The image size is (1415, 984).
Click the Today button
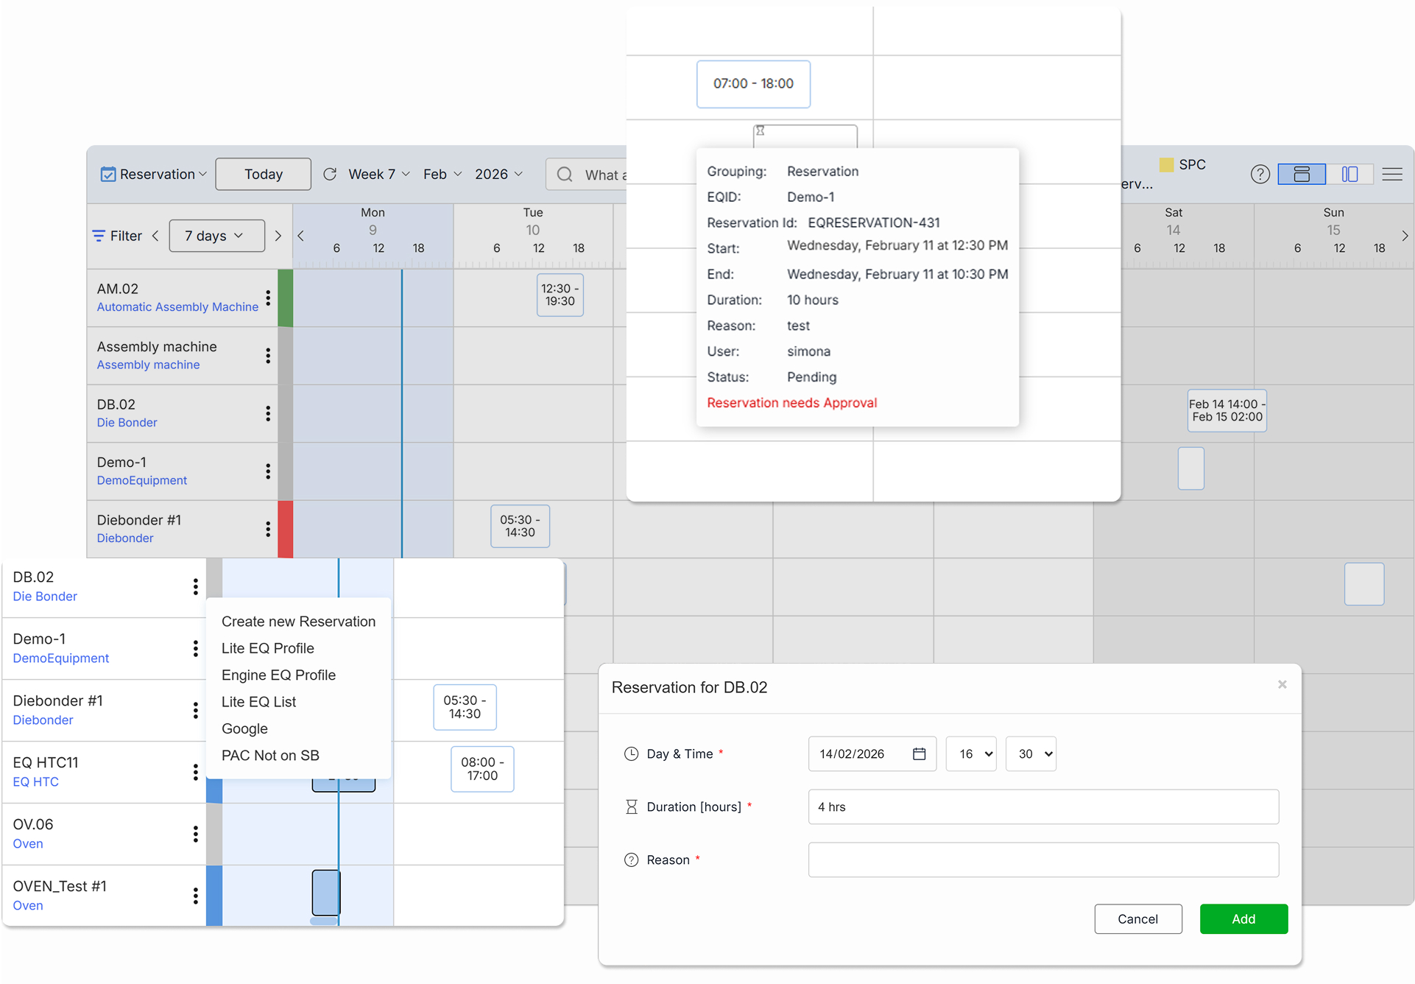point(263,175)
